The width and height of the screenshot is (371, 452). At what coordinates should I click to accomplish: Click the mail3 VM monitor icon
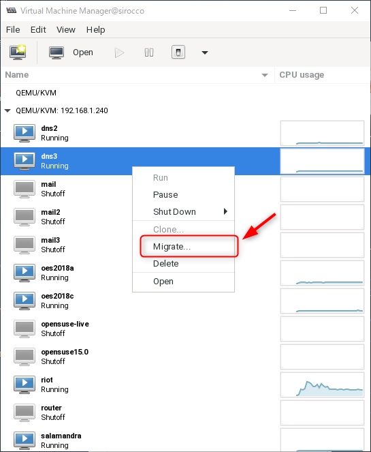[25, 245]
